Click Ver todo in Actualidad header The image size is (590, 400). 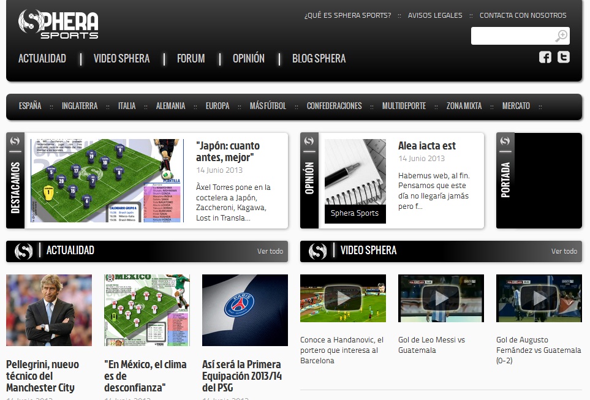point(270,251)
